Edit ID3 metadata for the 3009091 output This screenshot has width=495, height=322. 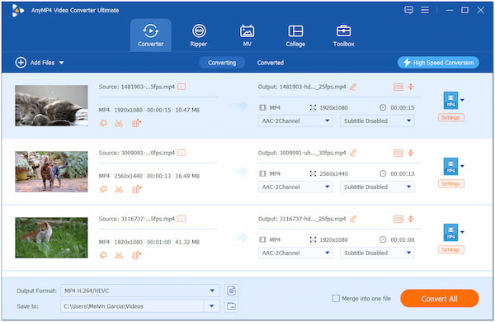(x=398, y=153)
